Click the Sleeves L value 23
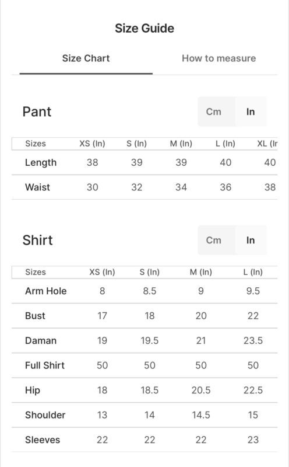 [x=253, y=440]
